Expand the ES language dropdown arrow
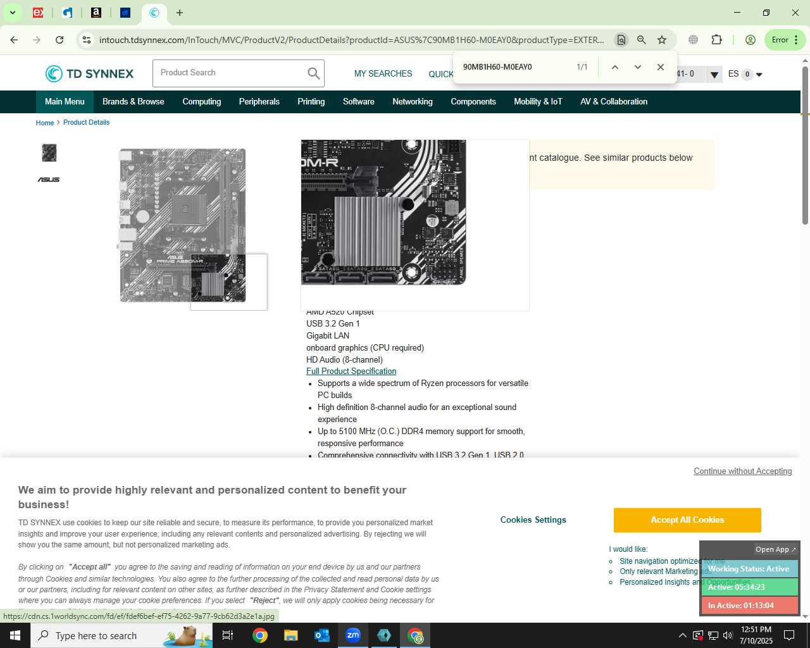The width and height of the screenshot is (810, 648). (x=759, y=75)
